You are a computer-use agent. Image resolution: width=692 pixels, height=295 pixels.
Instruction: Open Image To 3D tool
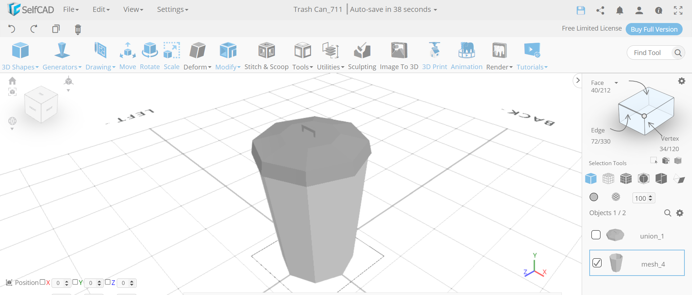click(399, 56)
